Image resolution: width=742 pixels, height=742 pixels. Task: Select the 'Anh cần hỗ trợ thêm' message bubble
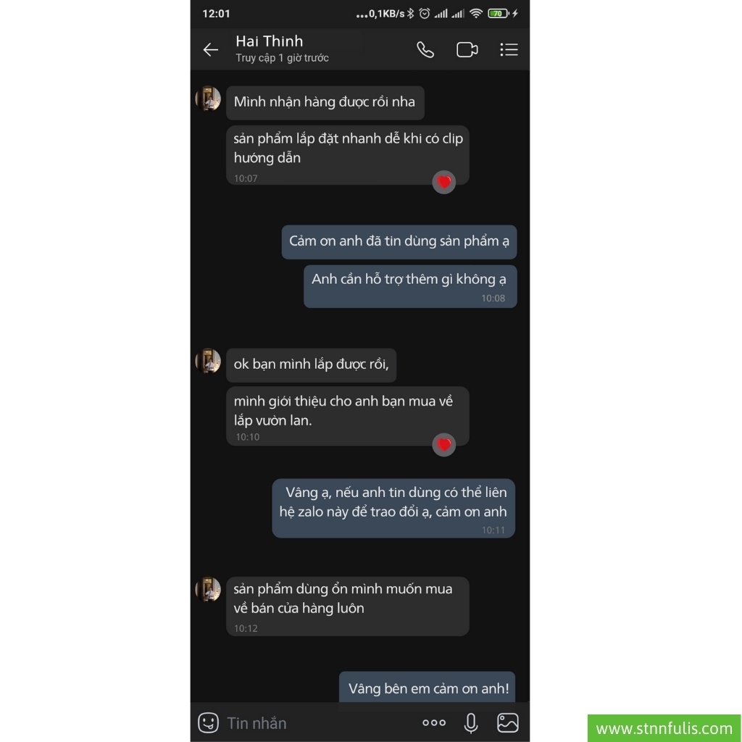pyautogui.click(x=410, y=286)
